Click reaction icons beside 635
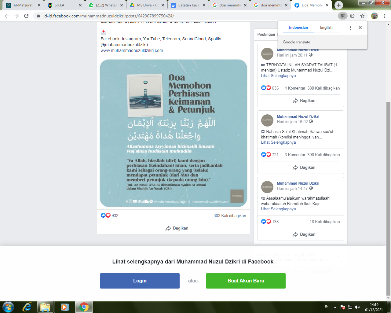This screenshot has height=313, width=391. point(266,88)
